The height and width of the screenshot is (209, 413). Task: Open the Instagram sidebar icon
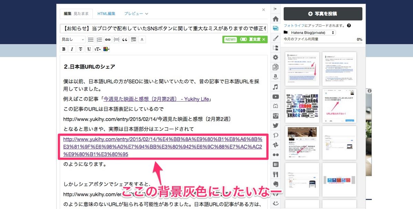pyautogui.click(x=275, y=116)
